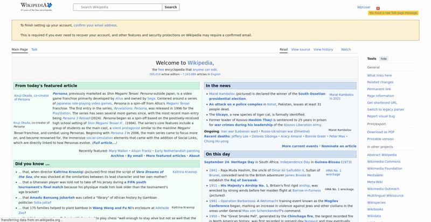This screenshot has width=431, height=222.
Task: Open the silent protagonist link
Action: (126, 128)
